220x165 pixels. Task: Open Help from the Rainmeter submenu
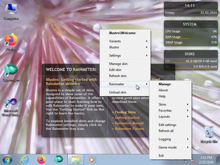click(170, 96)
